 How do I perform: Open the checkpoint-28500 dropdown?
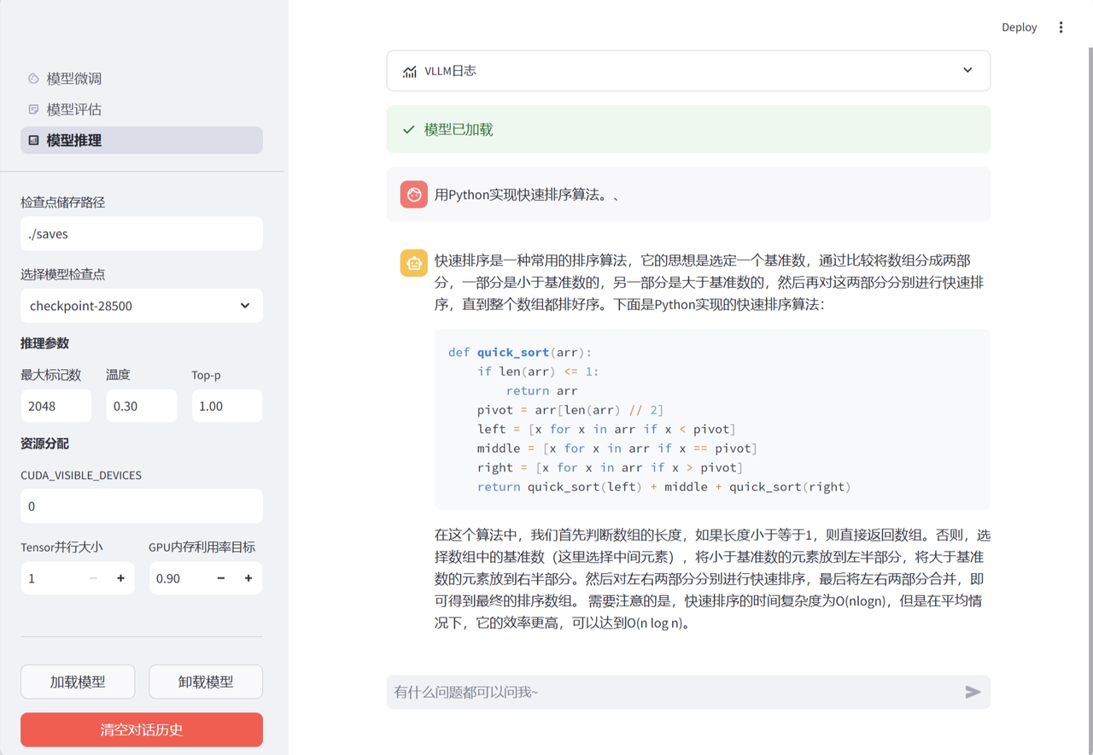141,306
